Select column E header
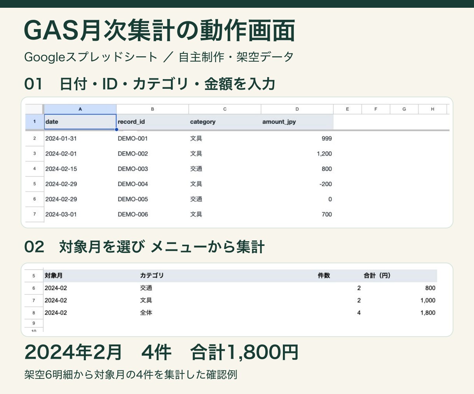The width and height of the screenshot is (474, 394). tap(347, 109)
